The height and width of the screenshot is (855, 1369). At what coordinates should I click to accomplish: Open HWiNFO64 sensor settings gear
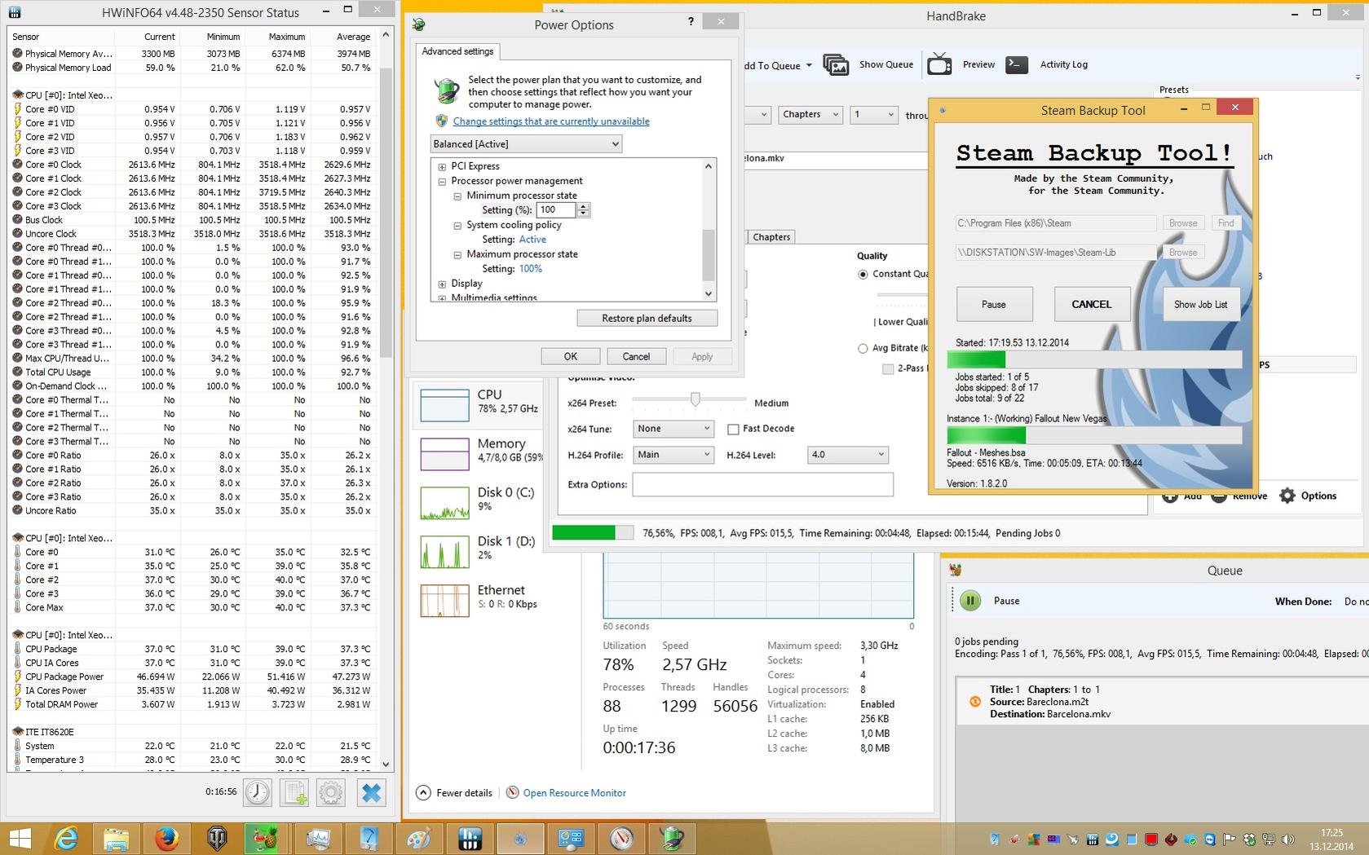331,792
